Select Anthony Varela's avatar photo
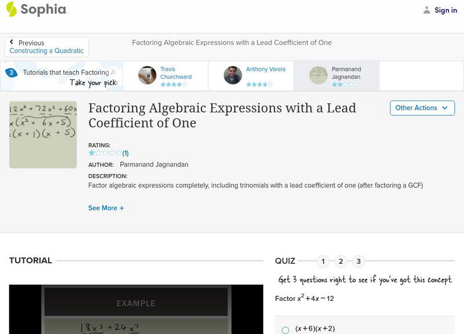Image resolution: width=464 pixels, height=334 pixels. coord(233,75)
